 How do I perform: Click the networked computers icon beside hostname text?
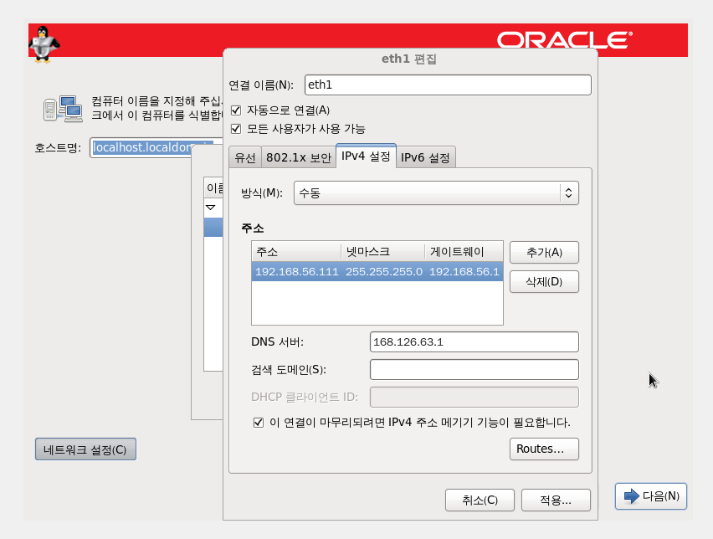(64, 109)
